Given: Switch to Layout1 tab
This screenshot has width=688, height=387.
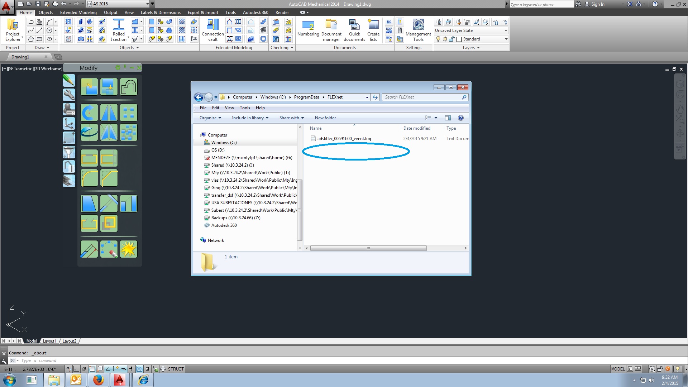Looking at the screenshot, I should 49,341.
